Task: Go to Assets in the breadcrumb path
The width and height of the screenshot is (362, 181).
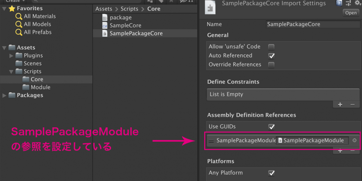Action: (104, 9)
